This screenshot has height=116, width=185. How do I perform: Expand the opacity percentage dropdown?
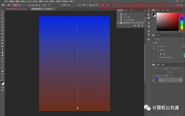(73, 5)
